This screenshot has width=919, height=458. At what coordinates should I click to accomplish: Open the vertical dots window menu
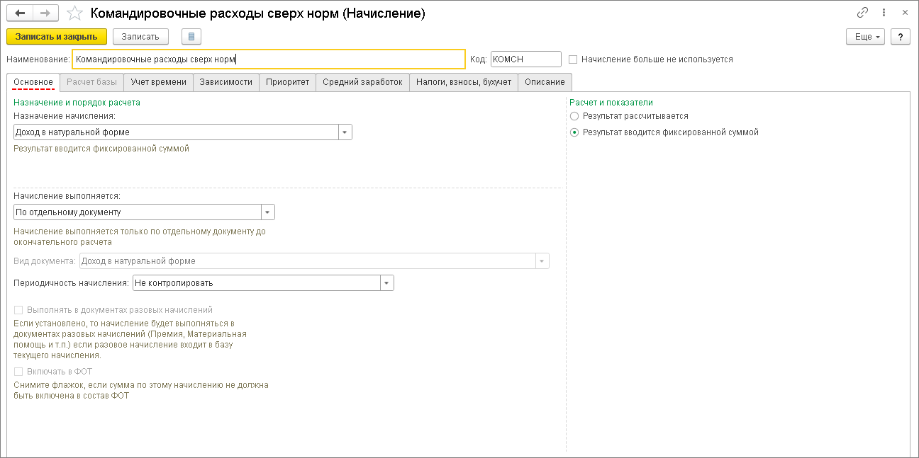pos(884,13)
